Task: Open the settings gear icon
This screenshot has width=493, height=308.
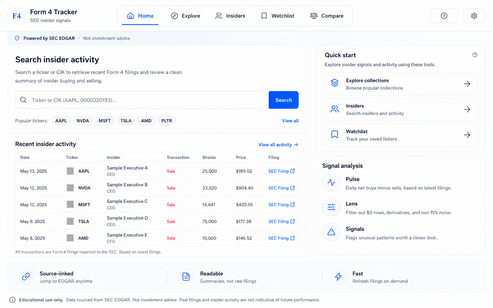Action: point(474,16)
